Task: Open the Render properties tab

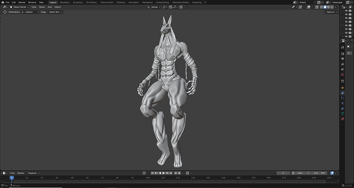Action: coord(343,54)
